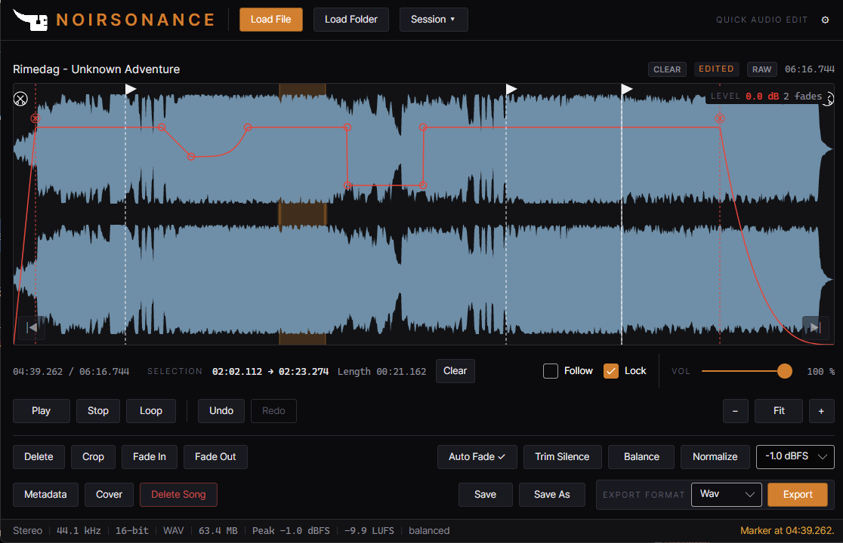Normalize the audio
The image size is (843, 543).
coord(715,456)
